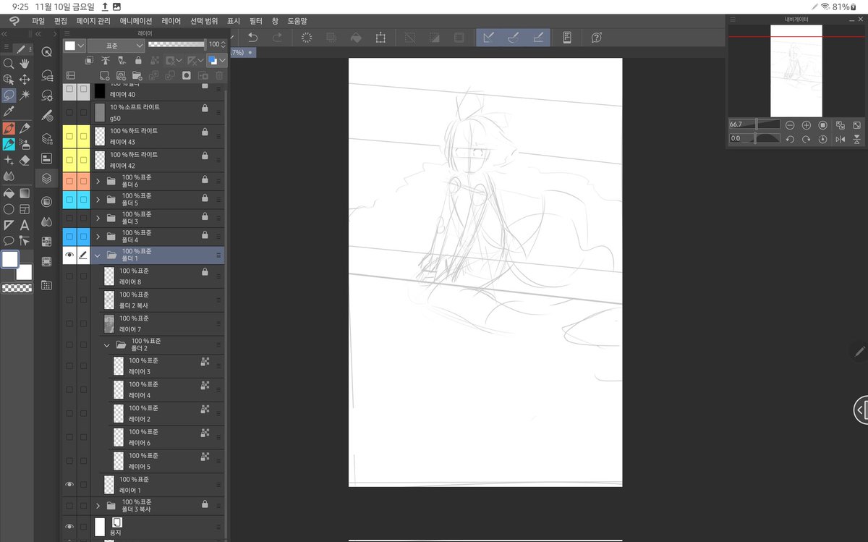This screenshot has width=868, height=542.
Task: Rotate canvas left in Navigator
Action: click(x=791, y=138)
